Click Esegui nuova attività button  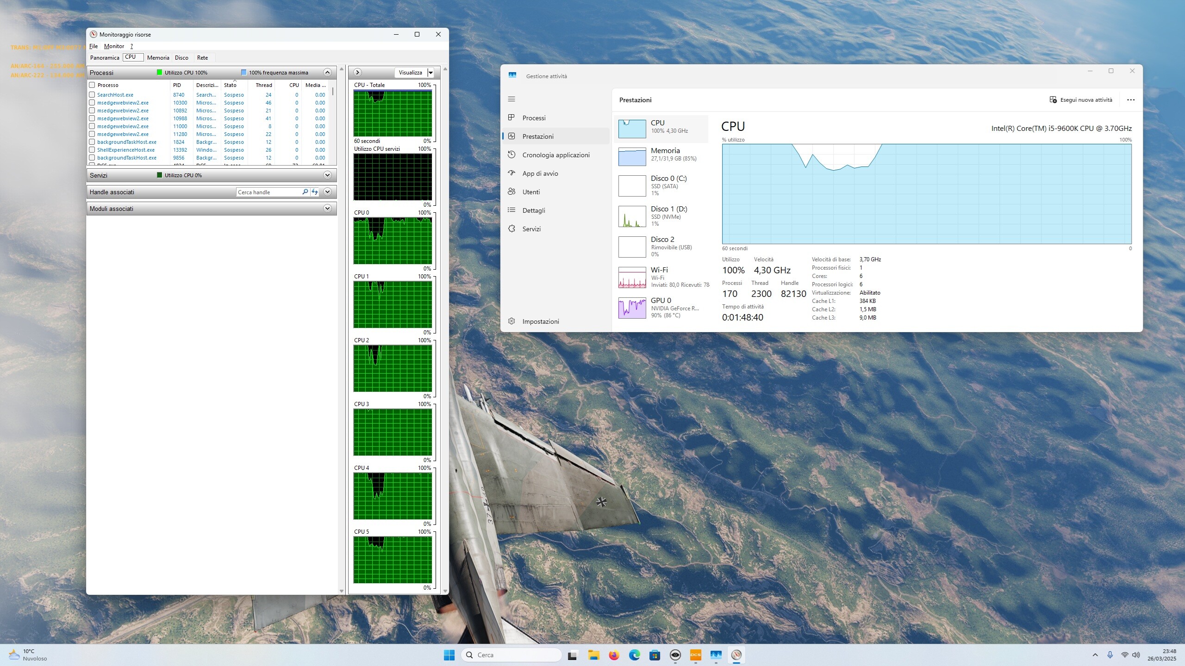1081,100
